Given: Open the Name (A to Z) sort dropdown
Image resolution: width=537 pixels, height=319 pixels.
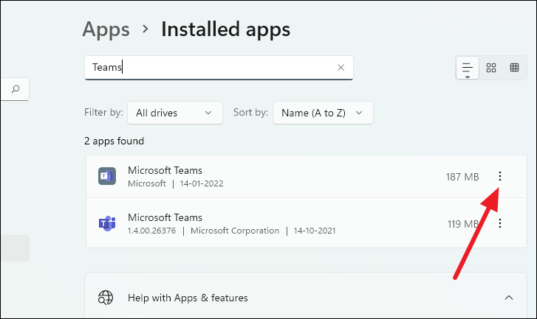Looking at the screenshot, I should (323, 113).
